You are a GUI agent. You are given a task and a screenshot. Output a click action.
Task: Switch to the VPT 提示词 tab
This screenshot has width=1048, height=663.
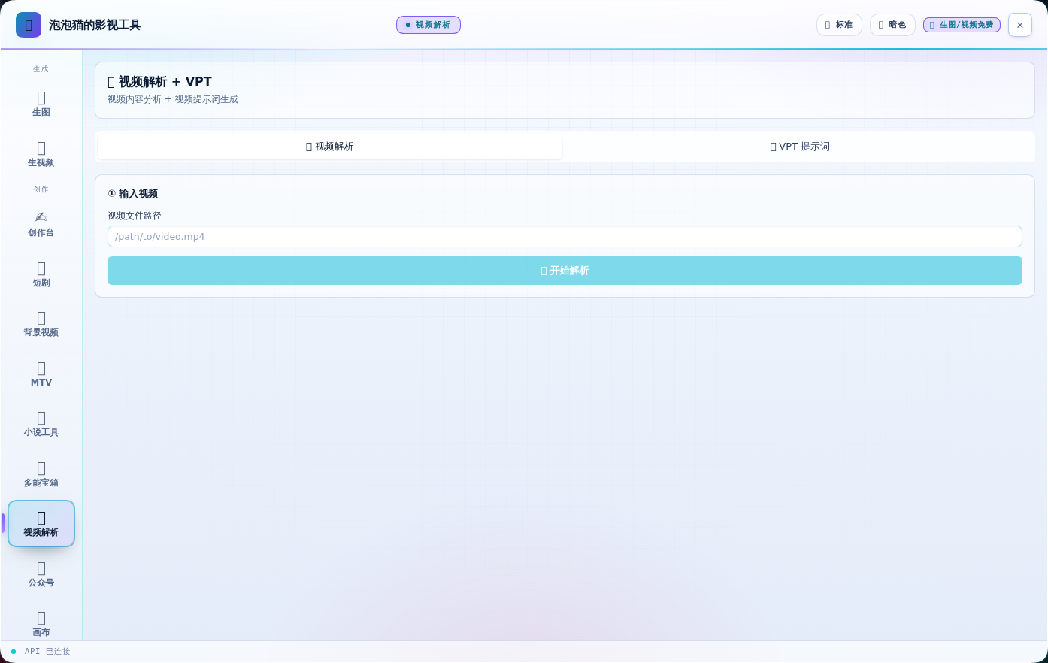(800, 147)
